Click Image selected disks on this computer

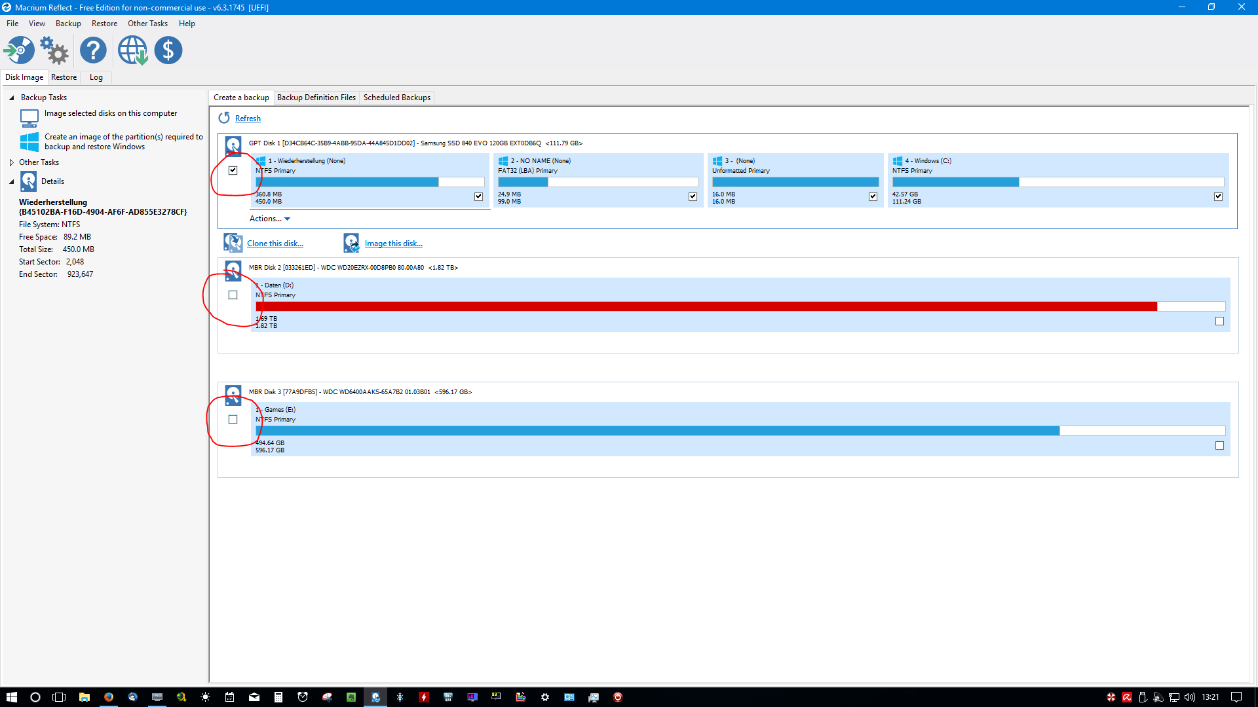[x=110, y=113]
